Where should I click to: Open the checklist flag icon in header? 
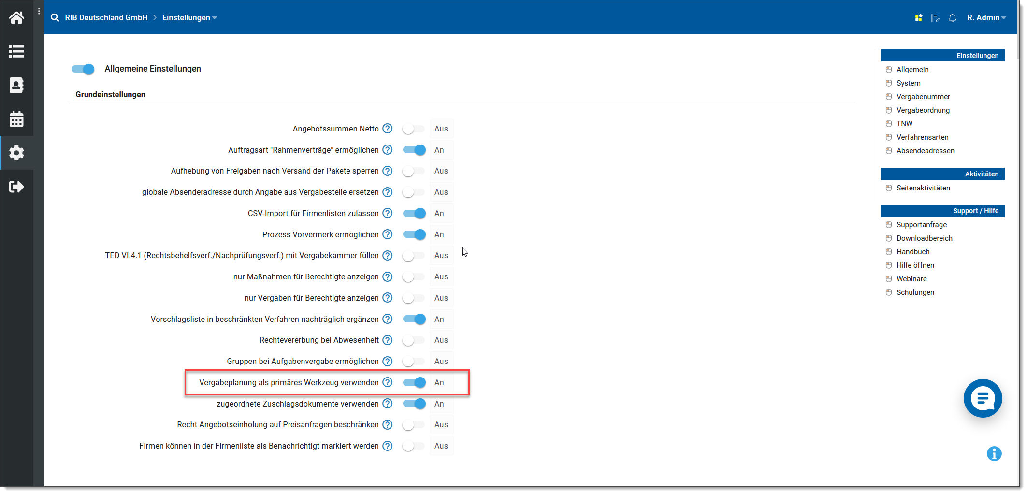(x=936, y=18)
